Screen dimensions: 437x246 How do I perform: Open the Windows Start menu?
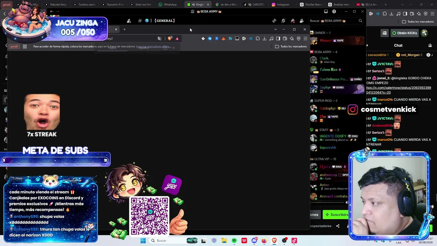pos(143,241)
